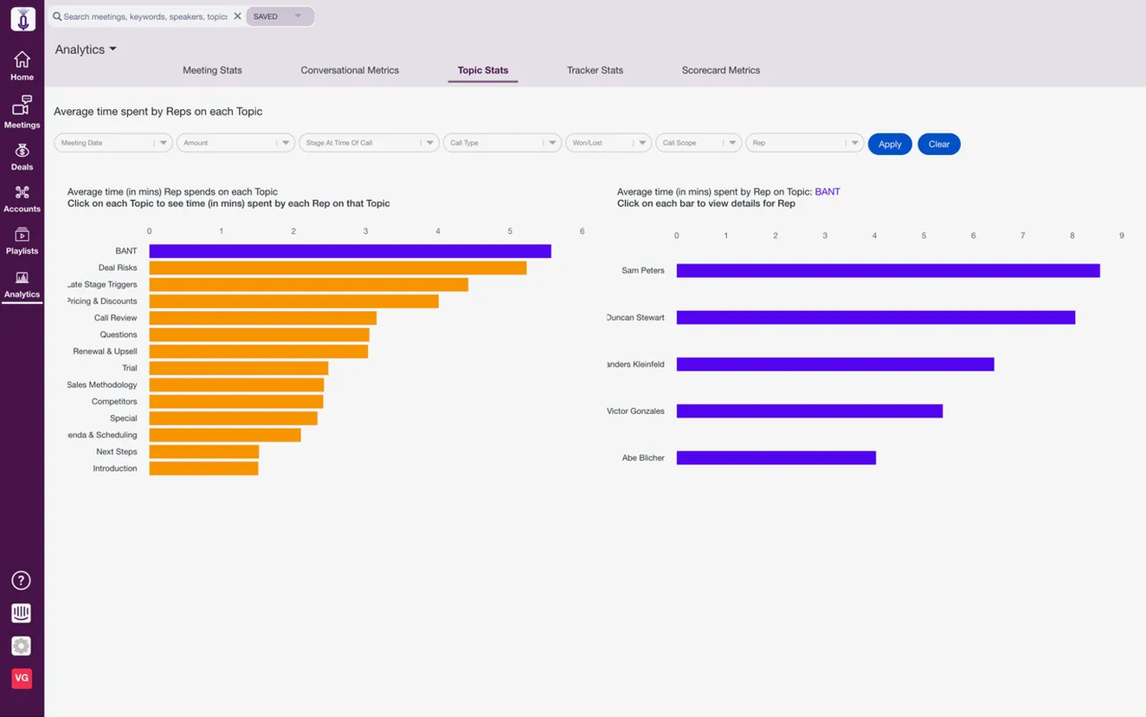This screenshot has height=717, width=1146.
Task: Open settings gear in the sidebar
Action: point(22,646)
